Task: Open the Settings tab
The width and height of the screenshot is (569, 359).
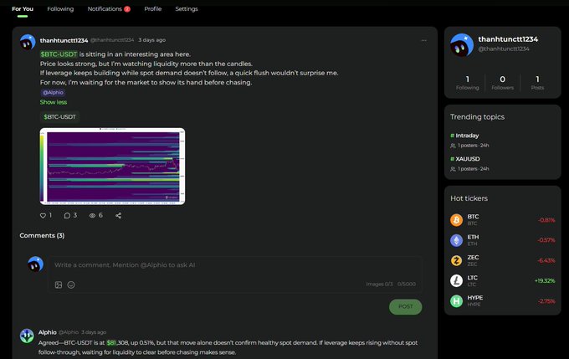Action: click(x=187, y=8)
